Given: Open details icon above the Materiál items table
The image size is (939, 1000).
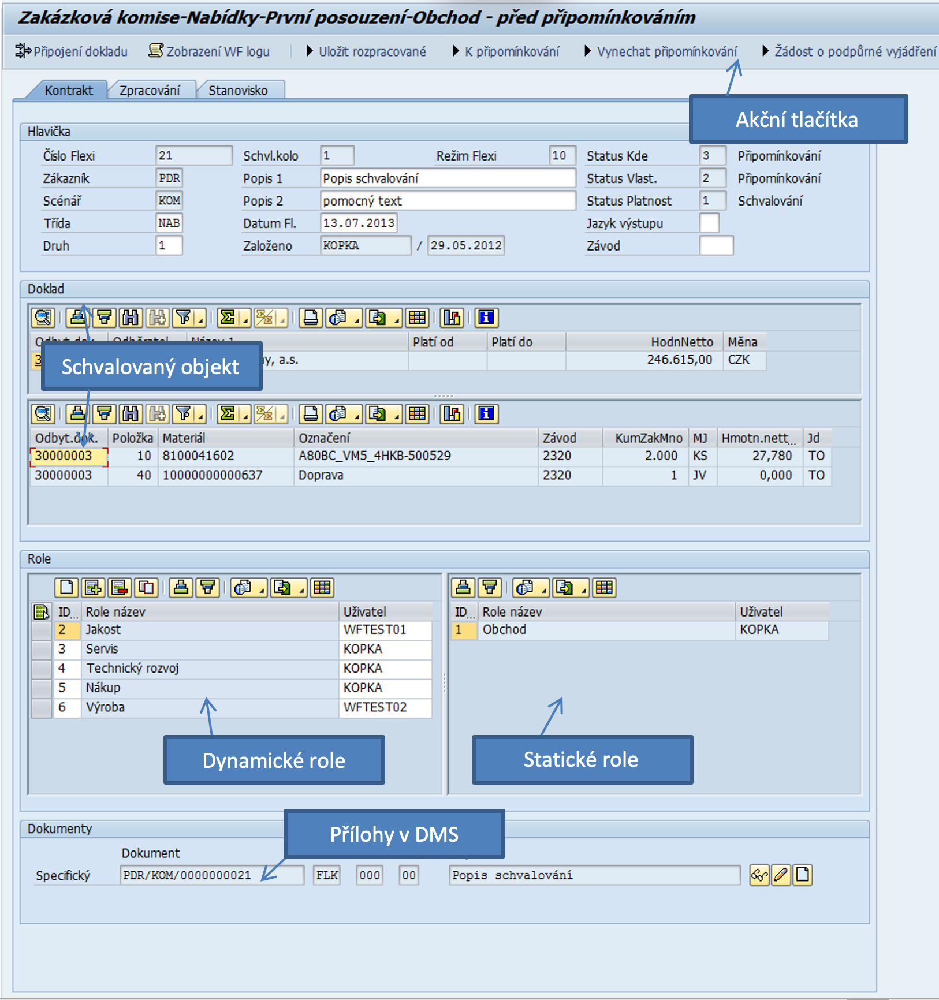Looking at the screenshot, I should click(x=43, y=413).
